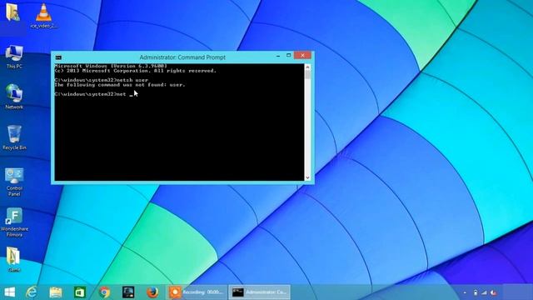
Task: Maximize the Command Prompt window
Action: point(289,56)
